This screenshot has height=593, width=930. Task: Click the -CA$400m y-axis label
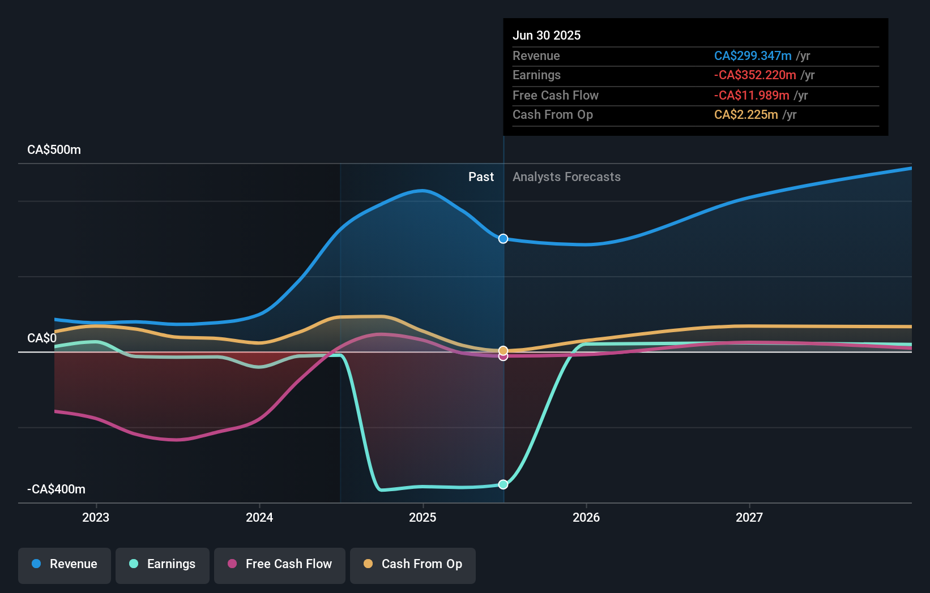tap(57, 489)
